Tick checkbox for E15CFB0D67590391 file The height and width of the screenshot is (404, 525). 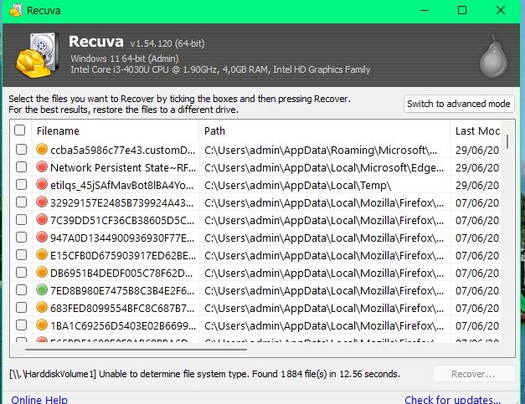click(22, 255)
